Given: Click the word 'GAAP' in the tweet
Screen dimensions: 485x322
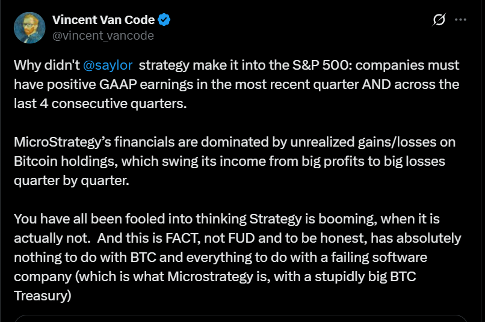Looking at the screenshot, I should pyautogui.click(x=118, y=85).
